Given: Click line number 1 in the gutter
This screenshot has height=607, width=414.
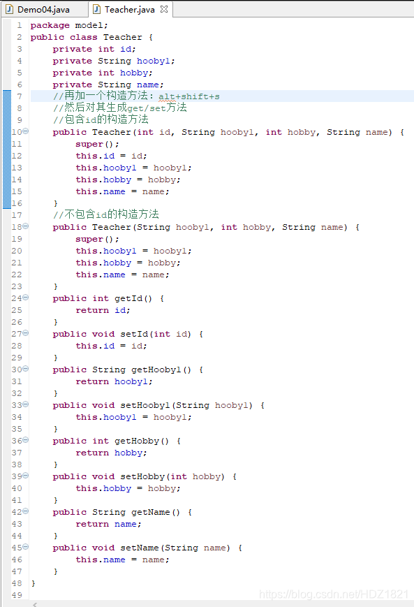Looking at the screenshot, I should click(x=20, y=26).
